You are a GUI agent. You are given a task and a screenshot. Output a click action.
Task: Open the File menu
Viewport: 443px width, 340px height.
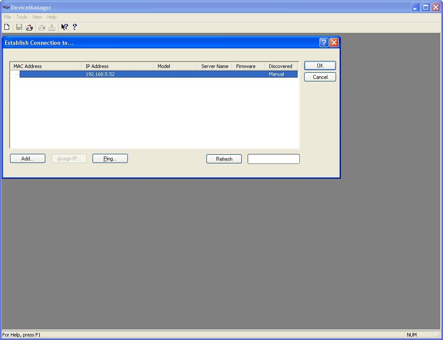point(7,17)
